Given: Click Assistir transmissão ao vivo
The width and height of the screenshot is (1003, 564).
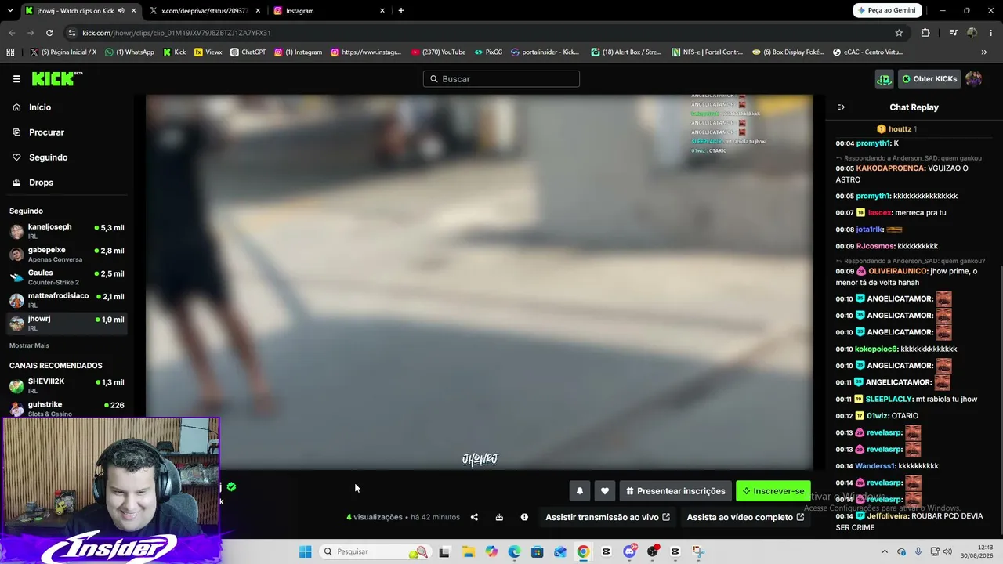Looking at the screenshot, I should pos(607,517).
